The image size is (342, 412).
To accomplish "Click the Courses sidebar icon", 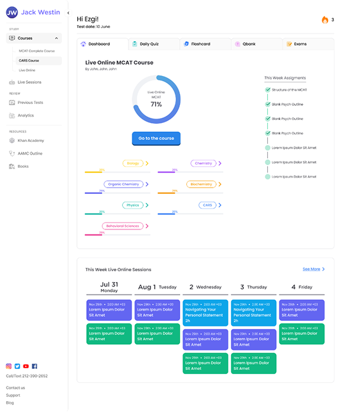I will click(12, 38).
